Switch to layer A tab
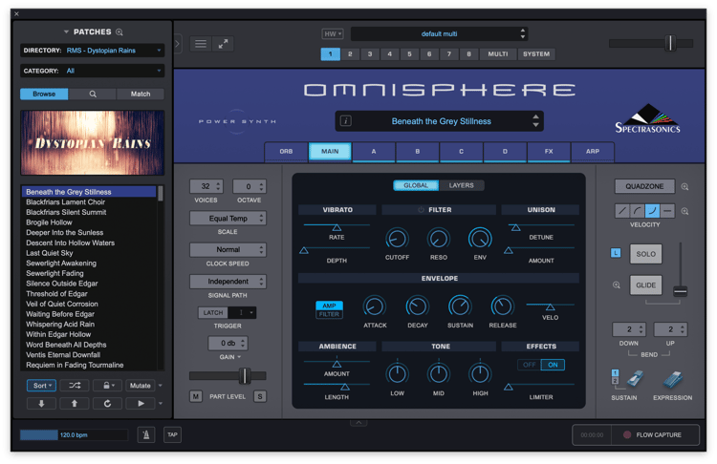Screen dimensions: 717x464 [374, 151]
